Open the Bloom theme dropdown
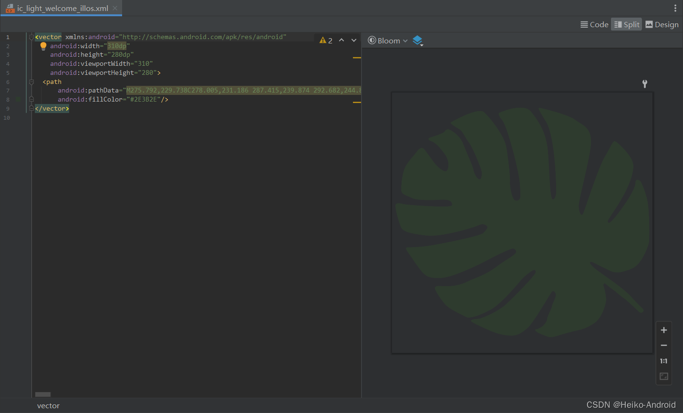This screenshot has width=683, height=413. point(388,41)
